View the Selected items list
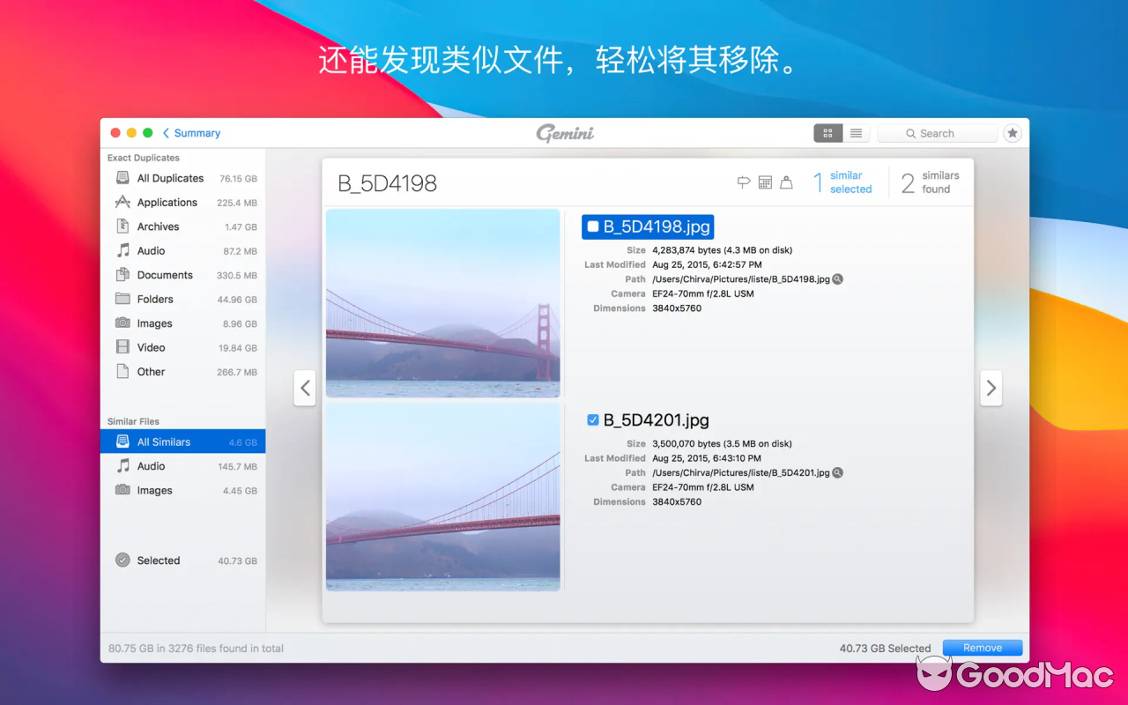The height and width of the screenshot is (705, 1128). 159,560
